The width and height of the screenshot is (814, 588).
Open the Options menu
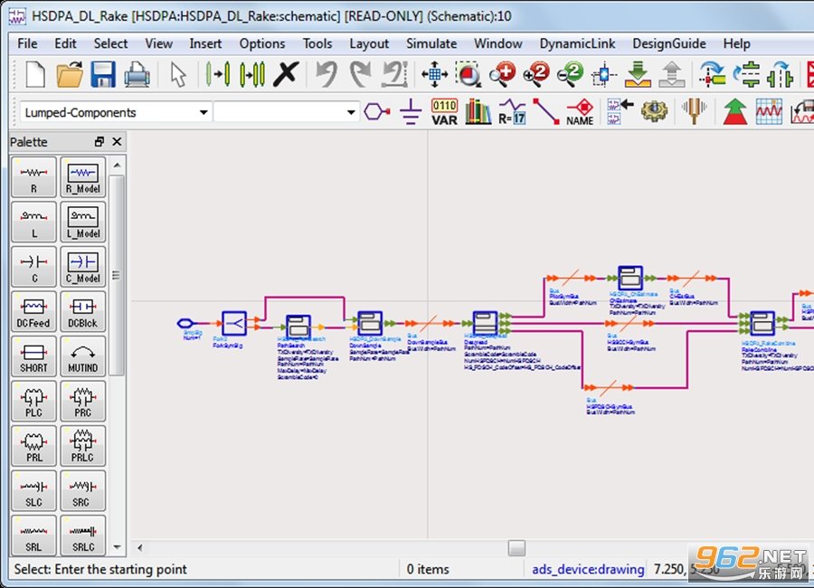262,43
